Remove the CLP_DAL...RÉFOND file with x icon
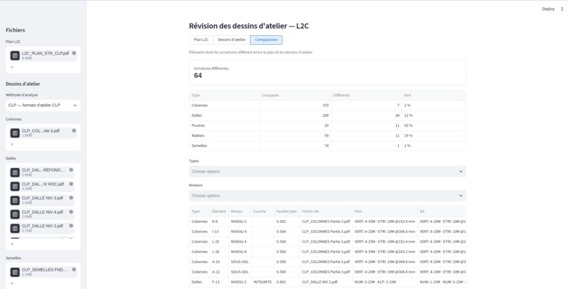The height and width of the screenshot is (289, 568). pos(71,169)
